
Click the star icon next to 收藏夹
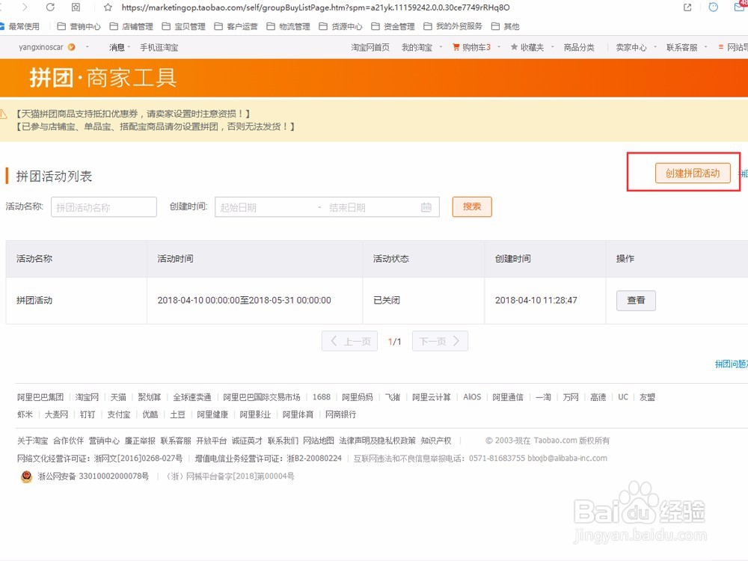coord(513,46)
